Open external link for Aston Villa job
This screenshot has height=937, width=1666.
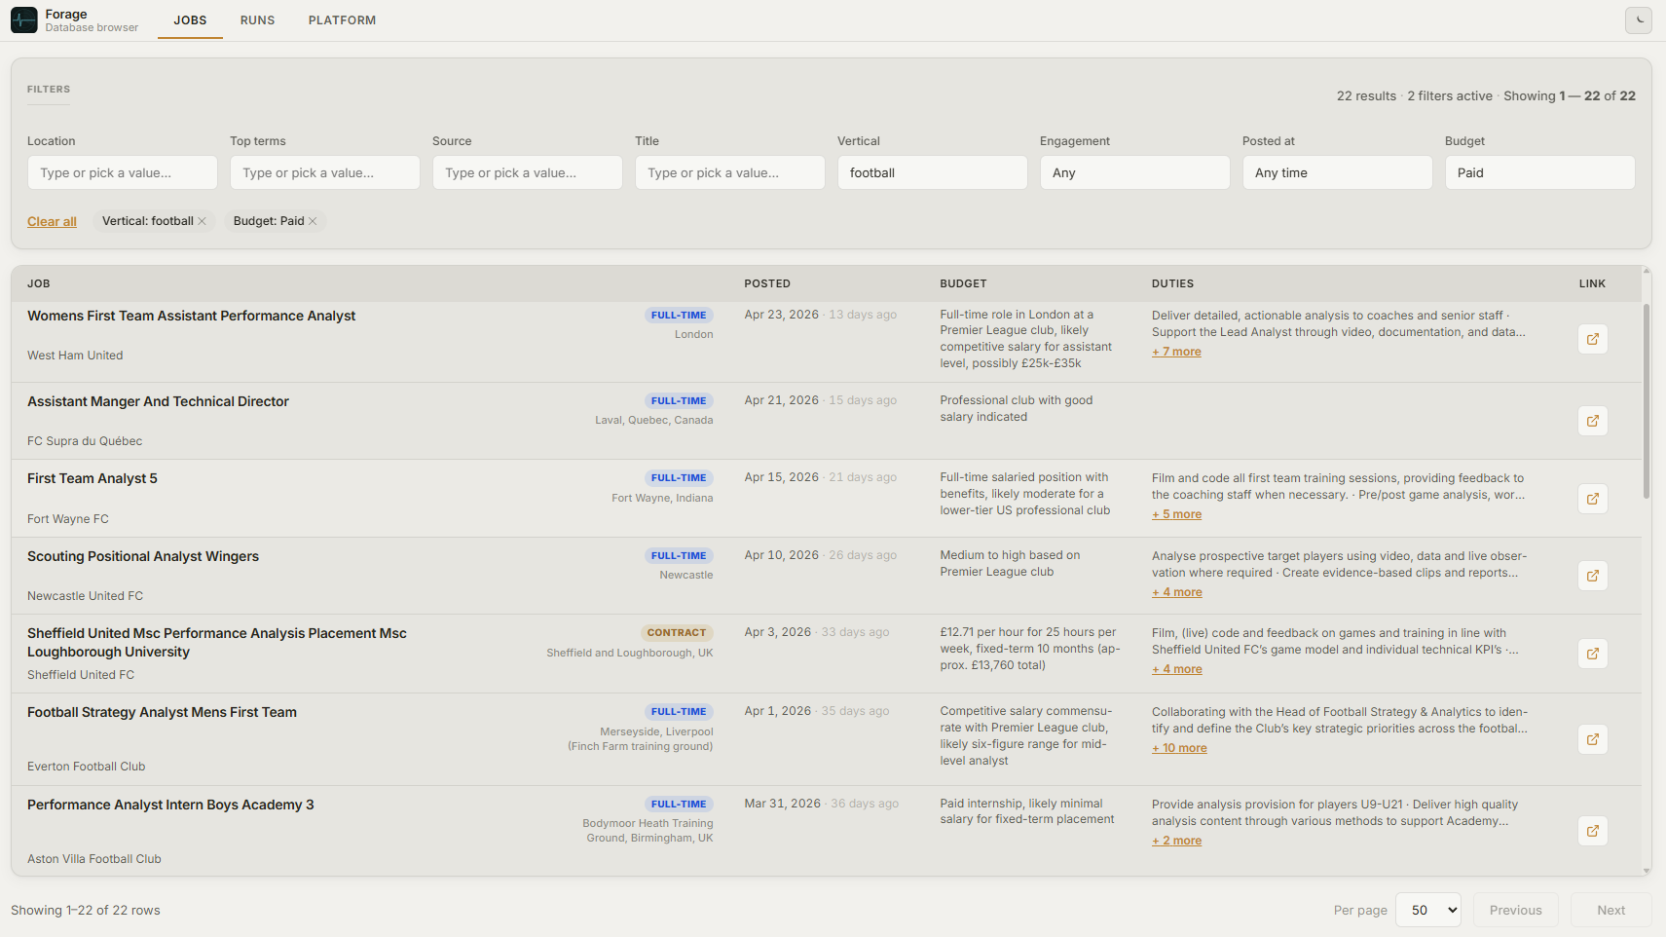coord(1593,831)
